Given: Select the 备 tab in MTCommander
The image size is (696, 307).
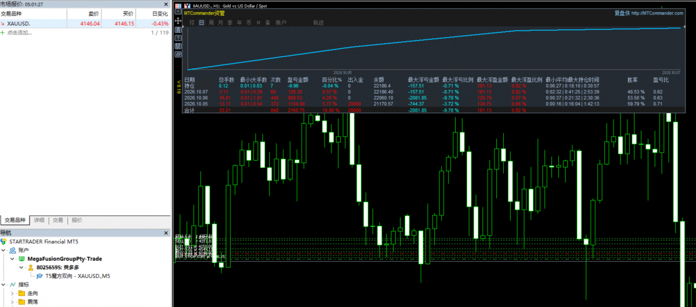Looking at the screenshot, I should [x=268, y=22].
